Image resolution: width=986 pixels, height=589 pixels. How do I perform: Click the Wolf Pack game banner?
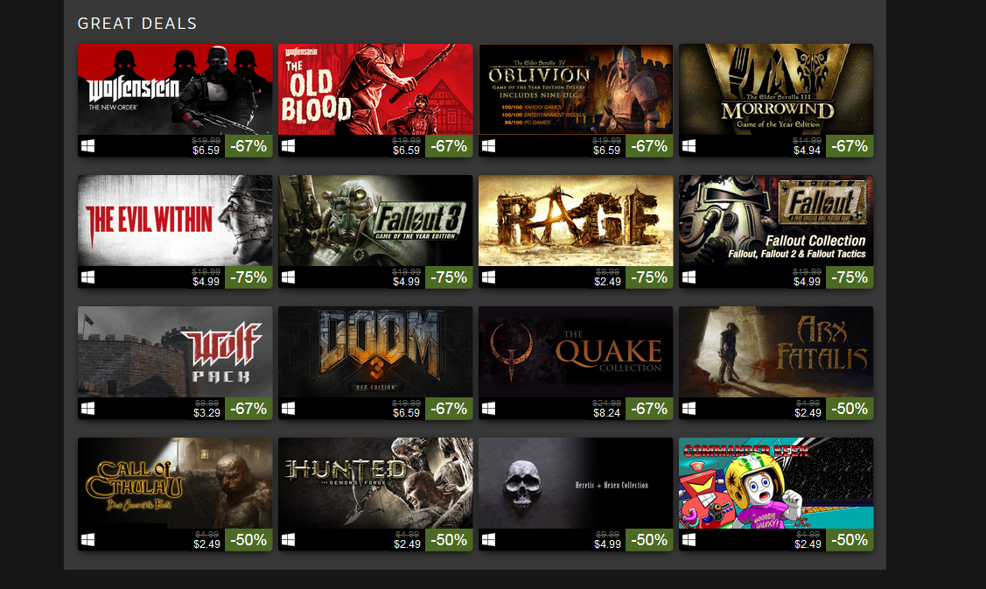point(175,352)
